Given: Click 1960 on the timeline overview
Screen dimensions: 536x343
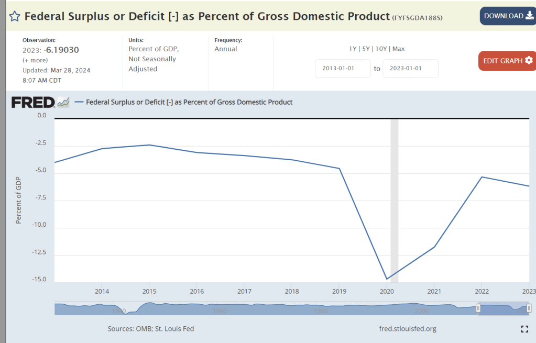Looking at the screenshot, I should click(220, 311).
